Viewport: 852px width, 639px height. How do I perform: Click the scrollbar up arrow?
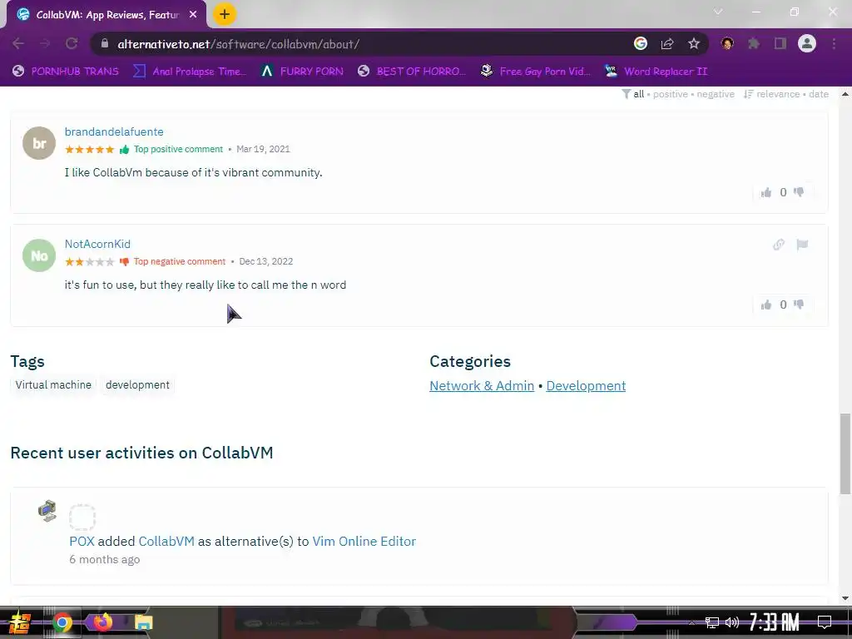pyautogui.click(x=845, y=94)
